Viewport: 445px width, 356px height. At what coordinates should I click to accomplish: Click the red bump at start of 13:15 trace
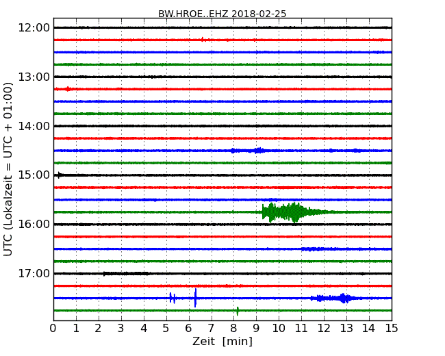[68, 89]
